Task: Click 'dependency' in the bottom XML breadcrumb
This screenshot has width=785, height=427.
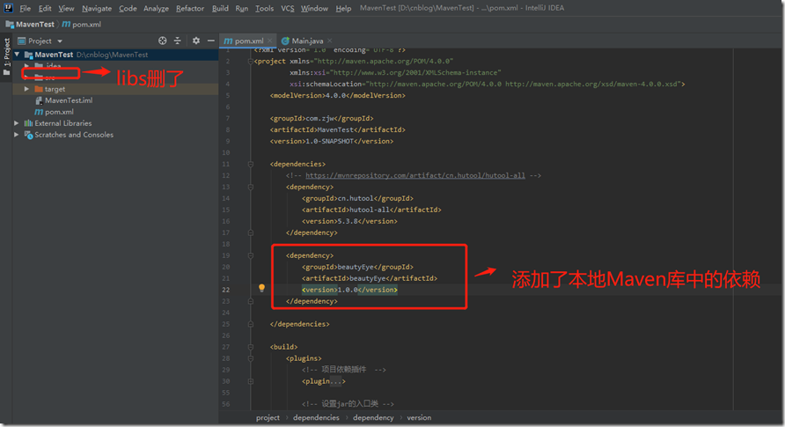Action: tap(373, 417)
